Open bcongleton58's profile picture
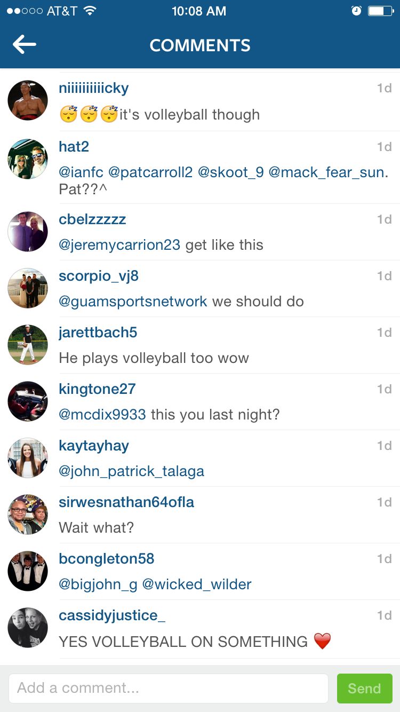This screenshot has height=712, width=400. pyautogui.click(x=28, y=571)
